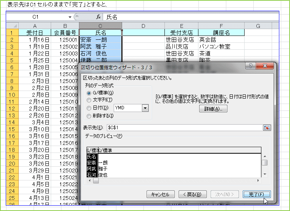Click the cell 1月16日

[35, 40]
